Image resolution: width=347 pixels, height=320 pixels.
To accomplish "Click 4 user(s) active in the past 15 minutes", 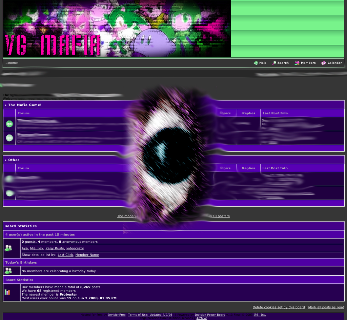I will tap(40, 234).
